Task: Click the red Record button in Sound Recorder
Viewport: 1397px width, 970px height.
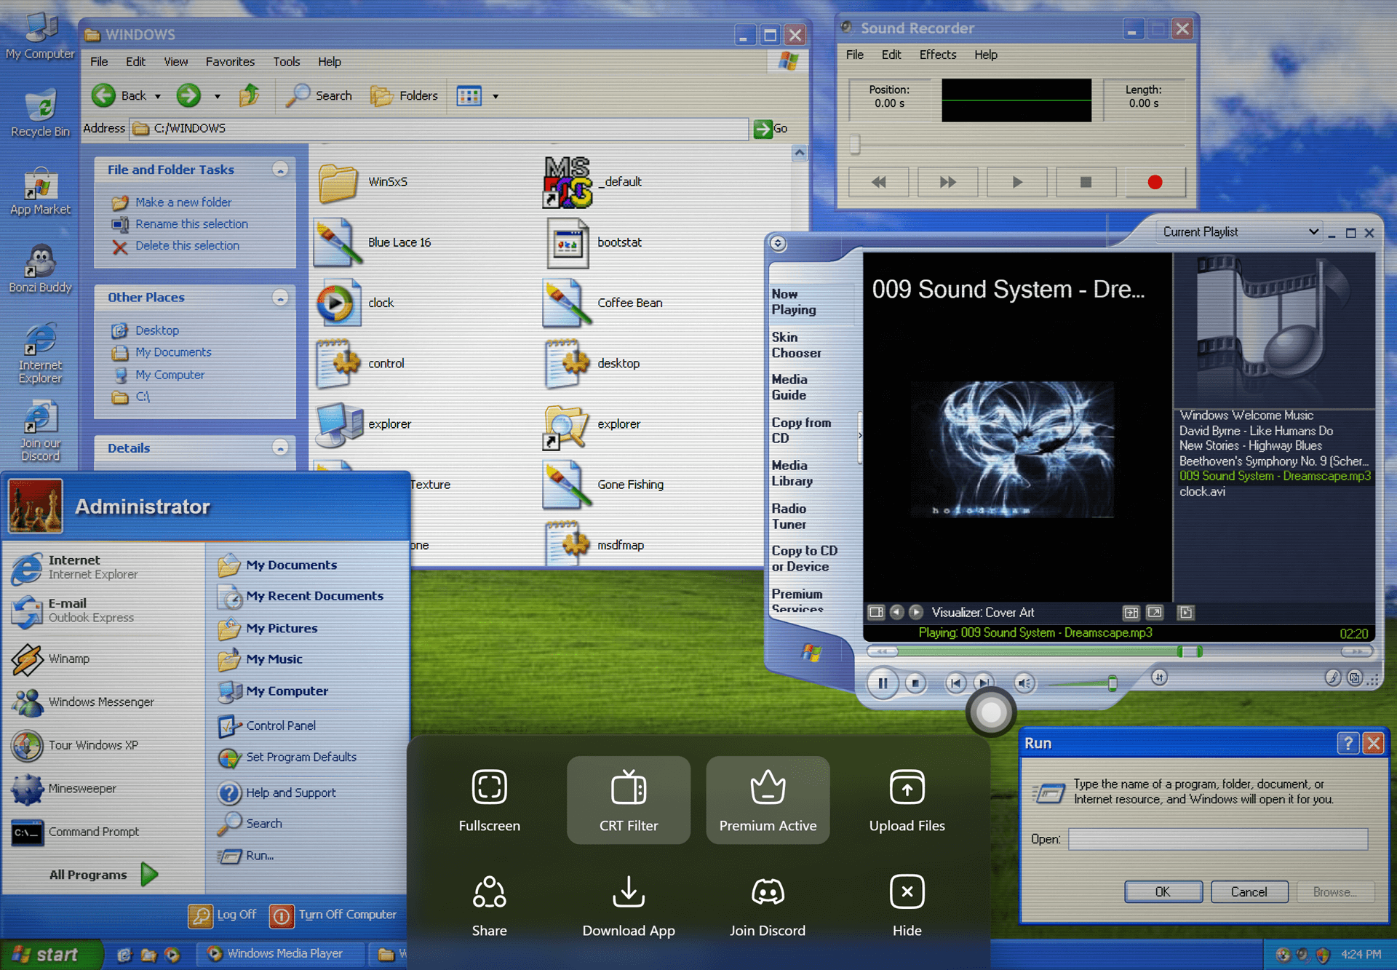Action: click(1155, 182)
